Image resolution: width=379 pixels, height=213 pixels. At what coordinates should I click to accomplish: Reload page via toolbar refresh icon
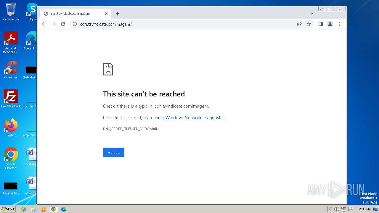point(63,24)
